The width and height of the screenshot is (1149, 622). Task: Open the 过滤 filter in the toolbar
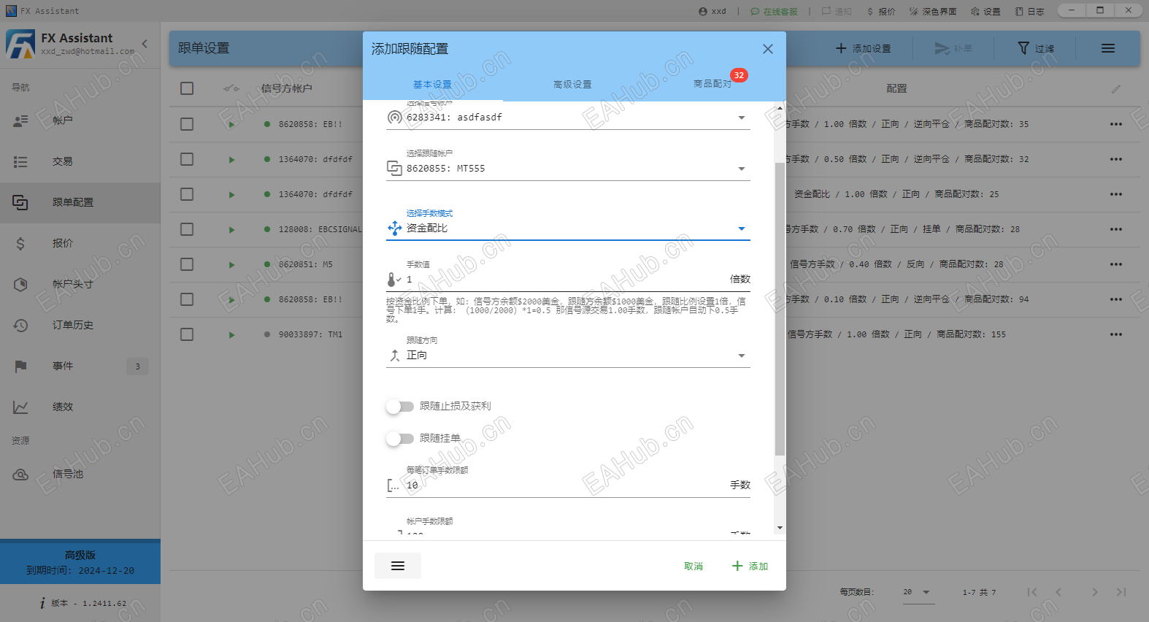pyautogui.click(x=1036, y=48)
